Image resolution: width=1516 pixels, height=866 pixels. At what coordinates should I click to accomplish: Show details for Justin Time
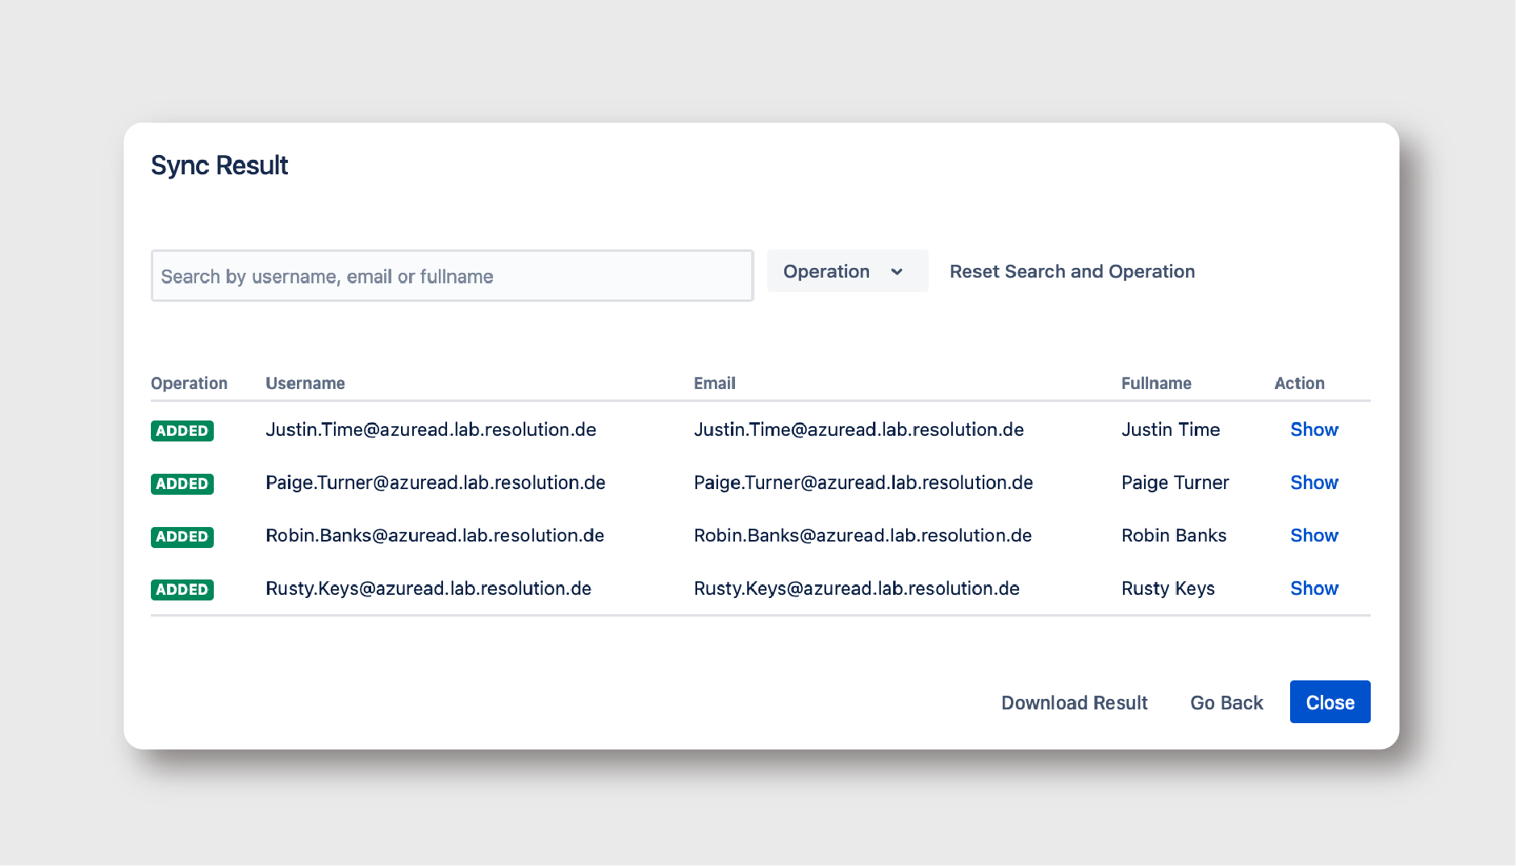pyautogui.click(x=1313, y=429)
